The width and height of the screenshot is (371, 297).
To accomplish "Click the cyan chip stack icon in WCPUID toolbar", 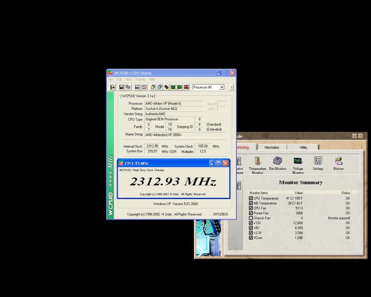I will (x=160, y=87).
